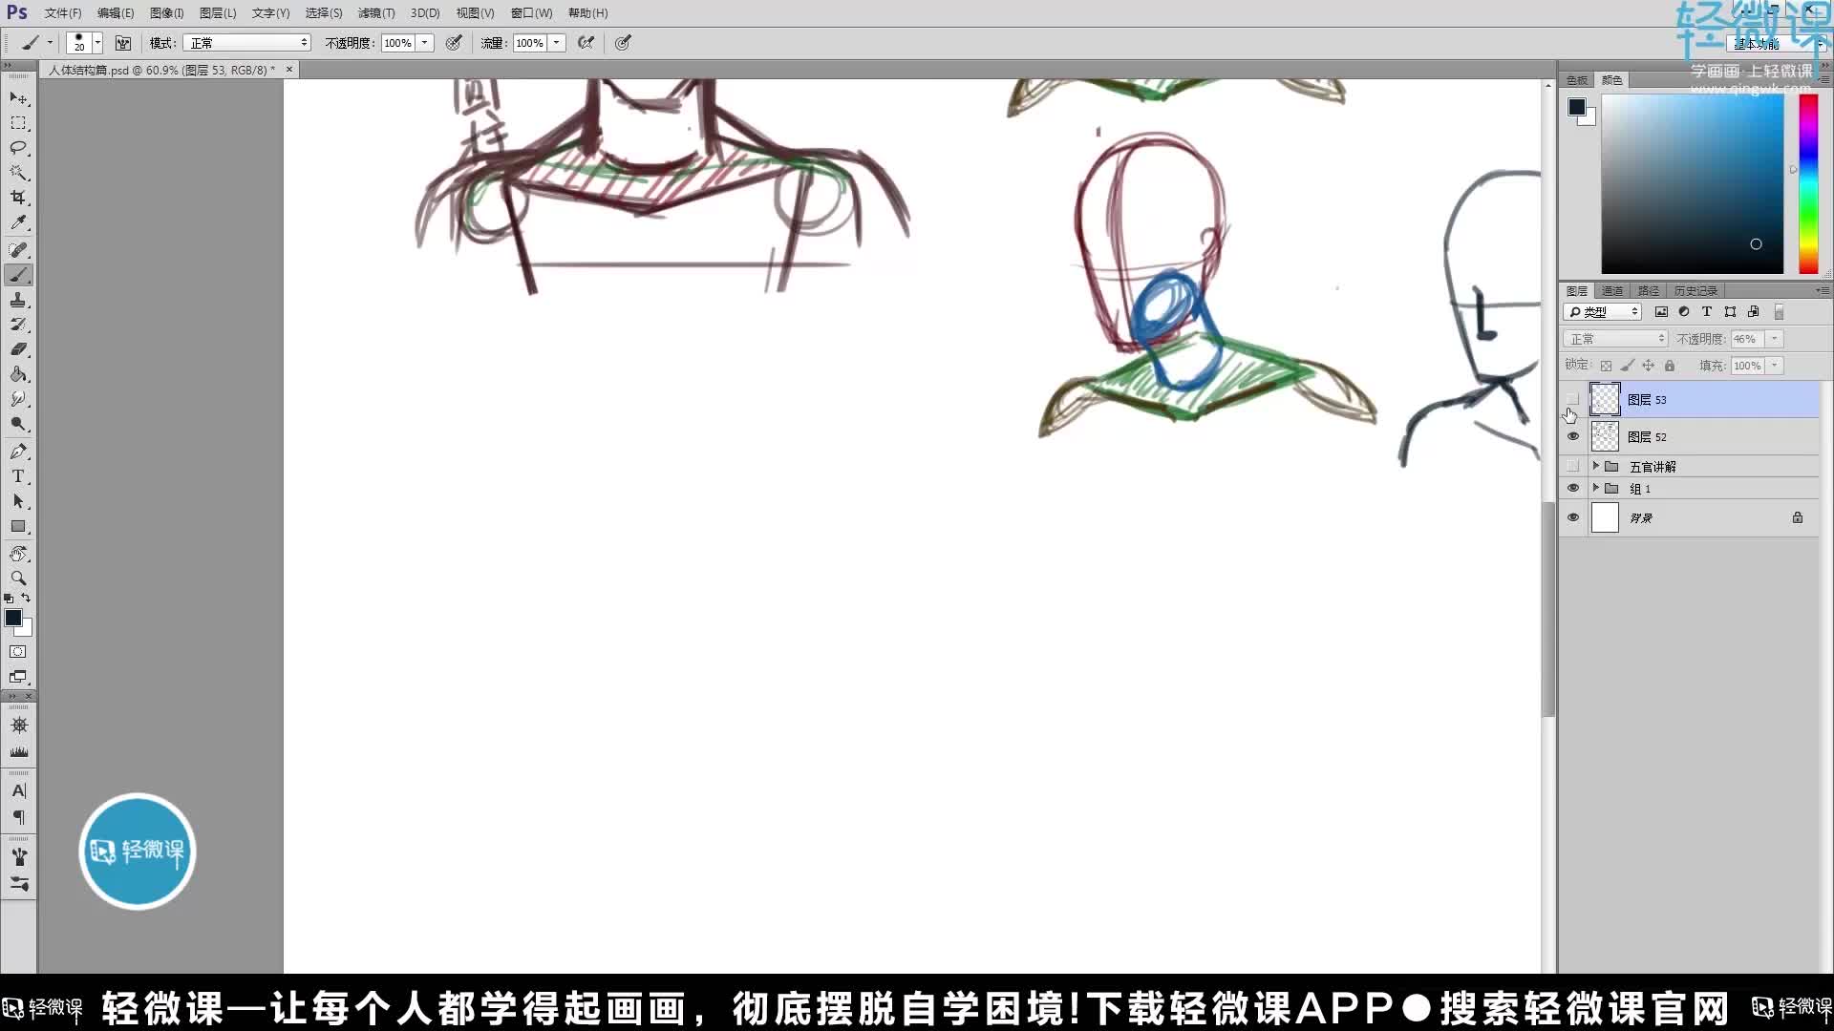This screenshot has height=1031, width=1834.
Task: Hide layer 图层 52 with eye icon
Action: (1573, 437)
